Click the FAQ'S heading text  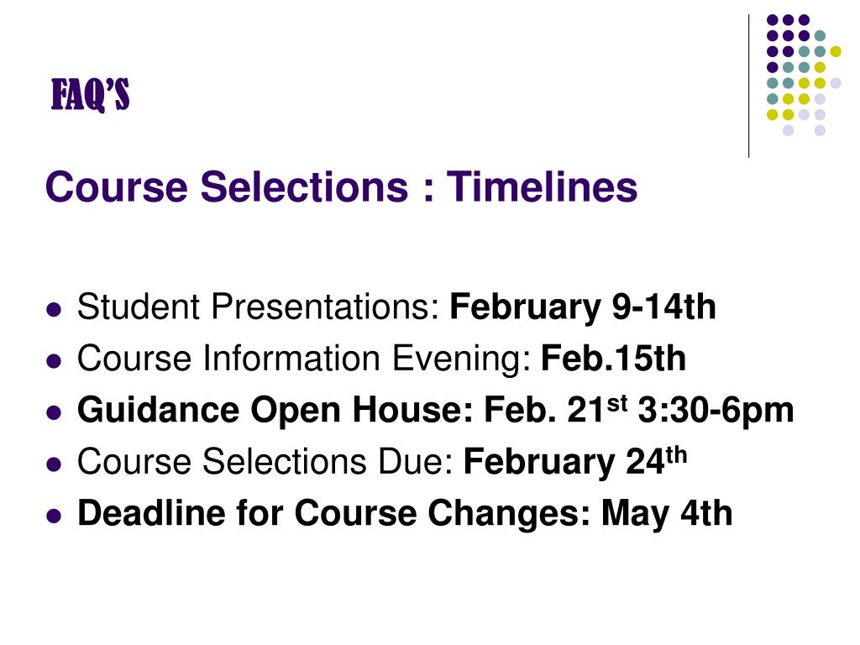point(91,95)
